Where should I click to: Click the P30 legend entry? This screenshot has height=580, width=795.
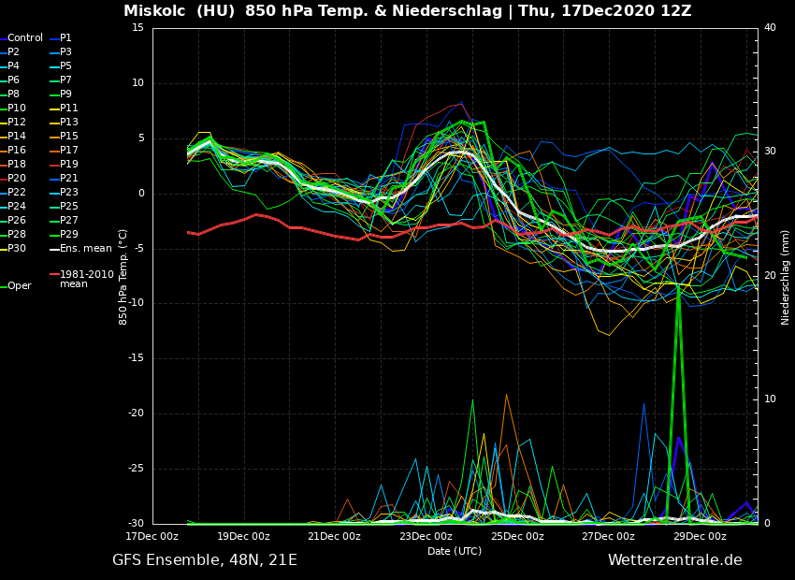pos(17,249)
